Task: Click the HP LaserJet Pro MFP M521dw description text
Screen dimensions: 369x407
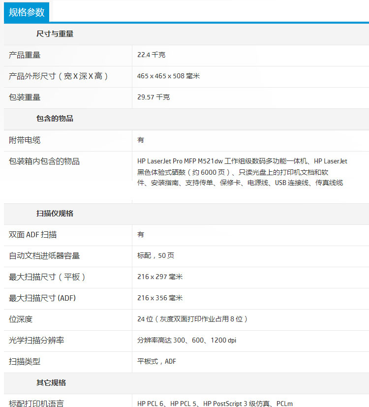Action: click(242, 172)
